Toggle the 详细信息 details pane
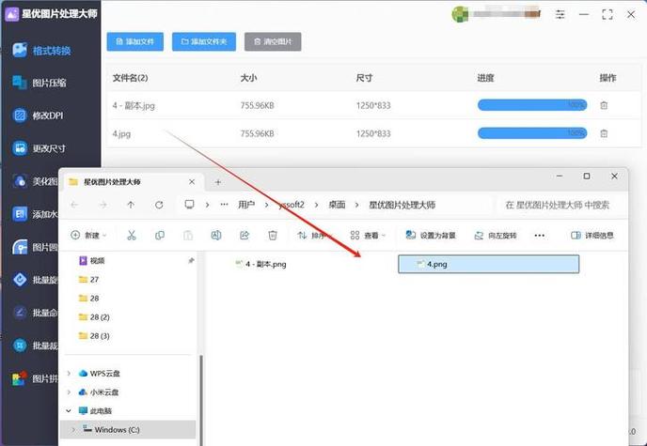Screen dimensions: 647x446 (592, 235)
